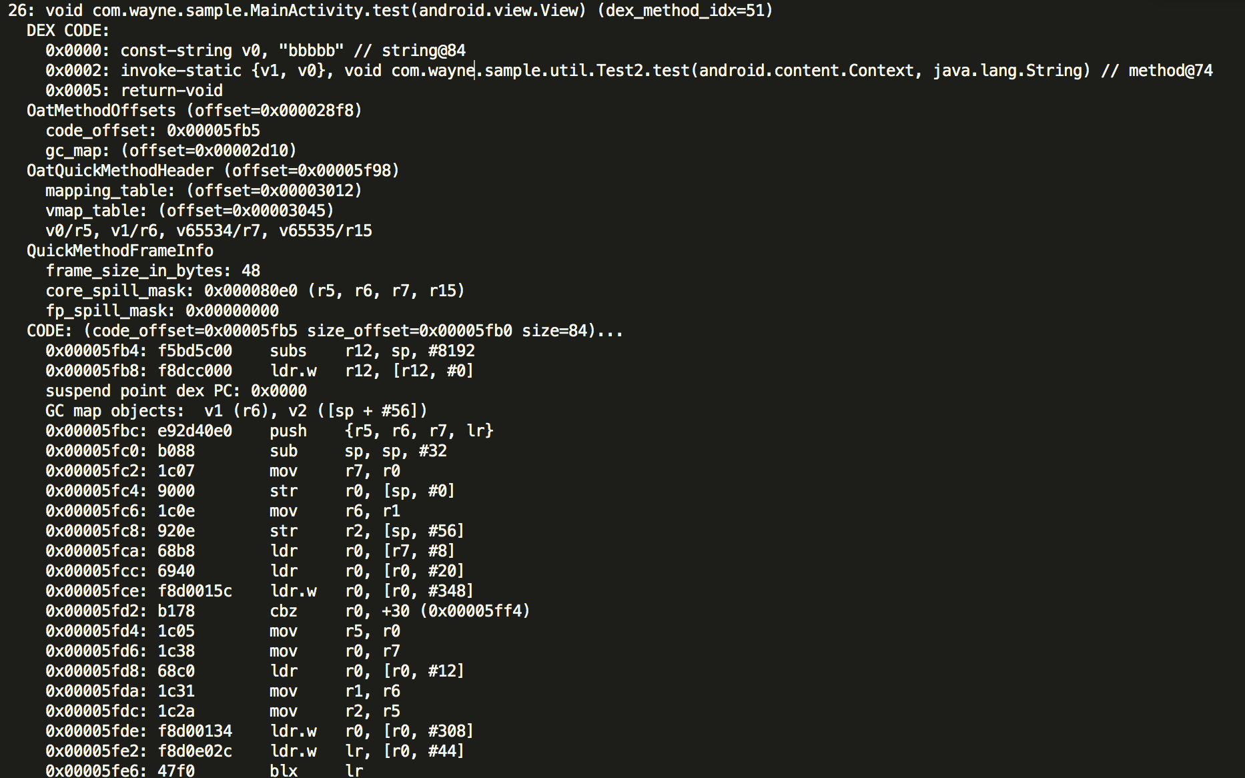Click the return-void instruction
The height and width of the screenshot is (778, 1245).
(x=171, y=91)
